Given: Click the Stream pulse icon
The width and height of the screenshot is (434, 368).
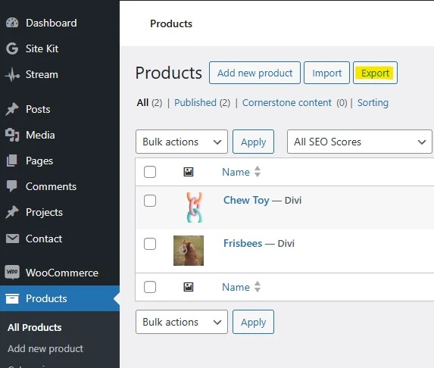Looking at the screenshot, I should pyautogui.click(x=12, y=74).
